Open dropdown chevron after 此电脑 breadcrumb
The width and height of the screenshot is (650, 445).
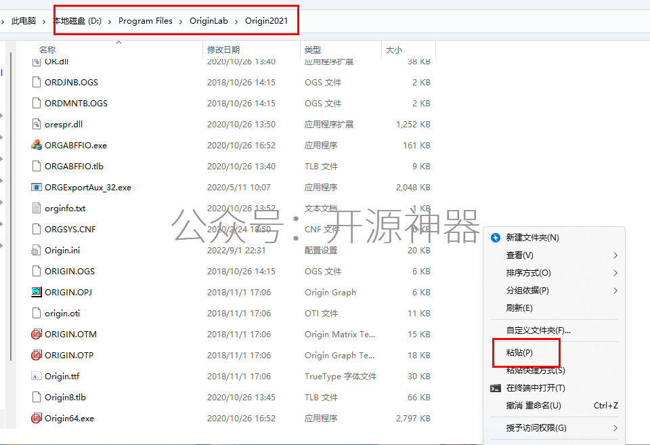point(43,21)
